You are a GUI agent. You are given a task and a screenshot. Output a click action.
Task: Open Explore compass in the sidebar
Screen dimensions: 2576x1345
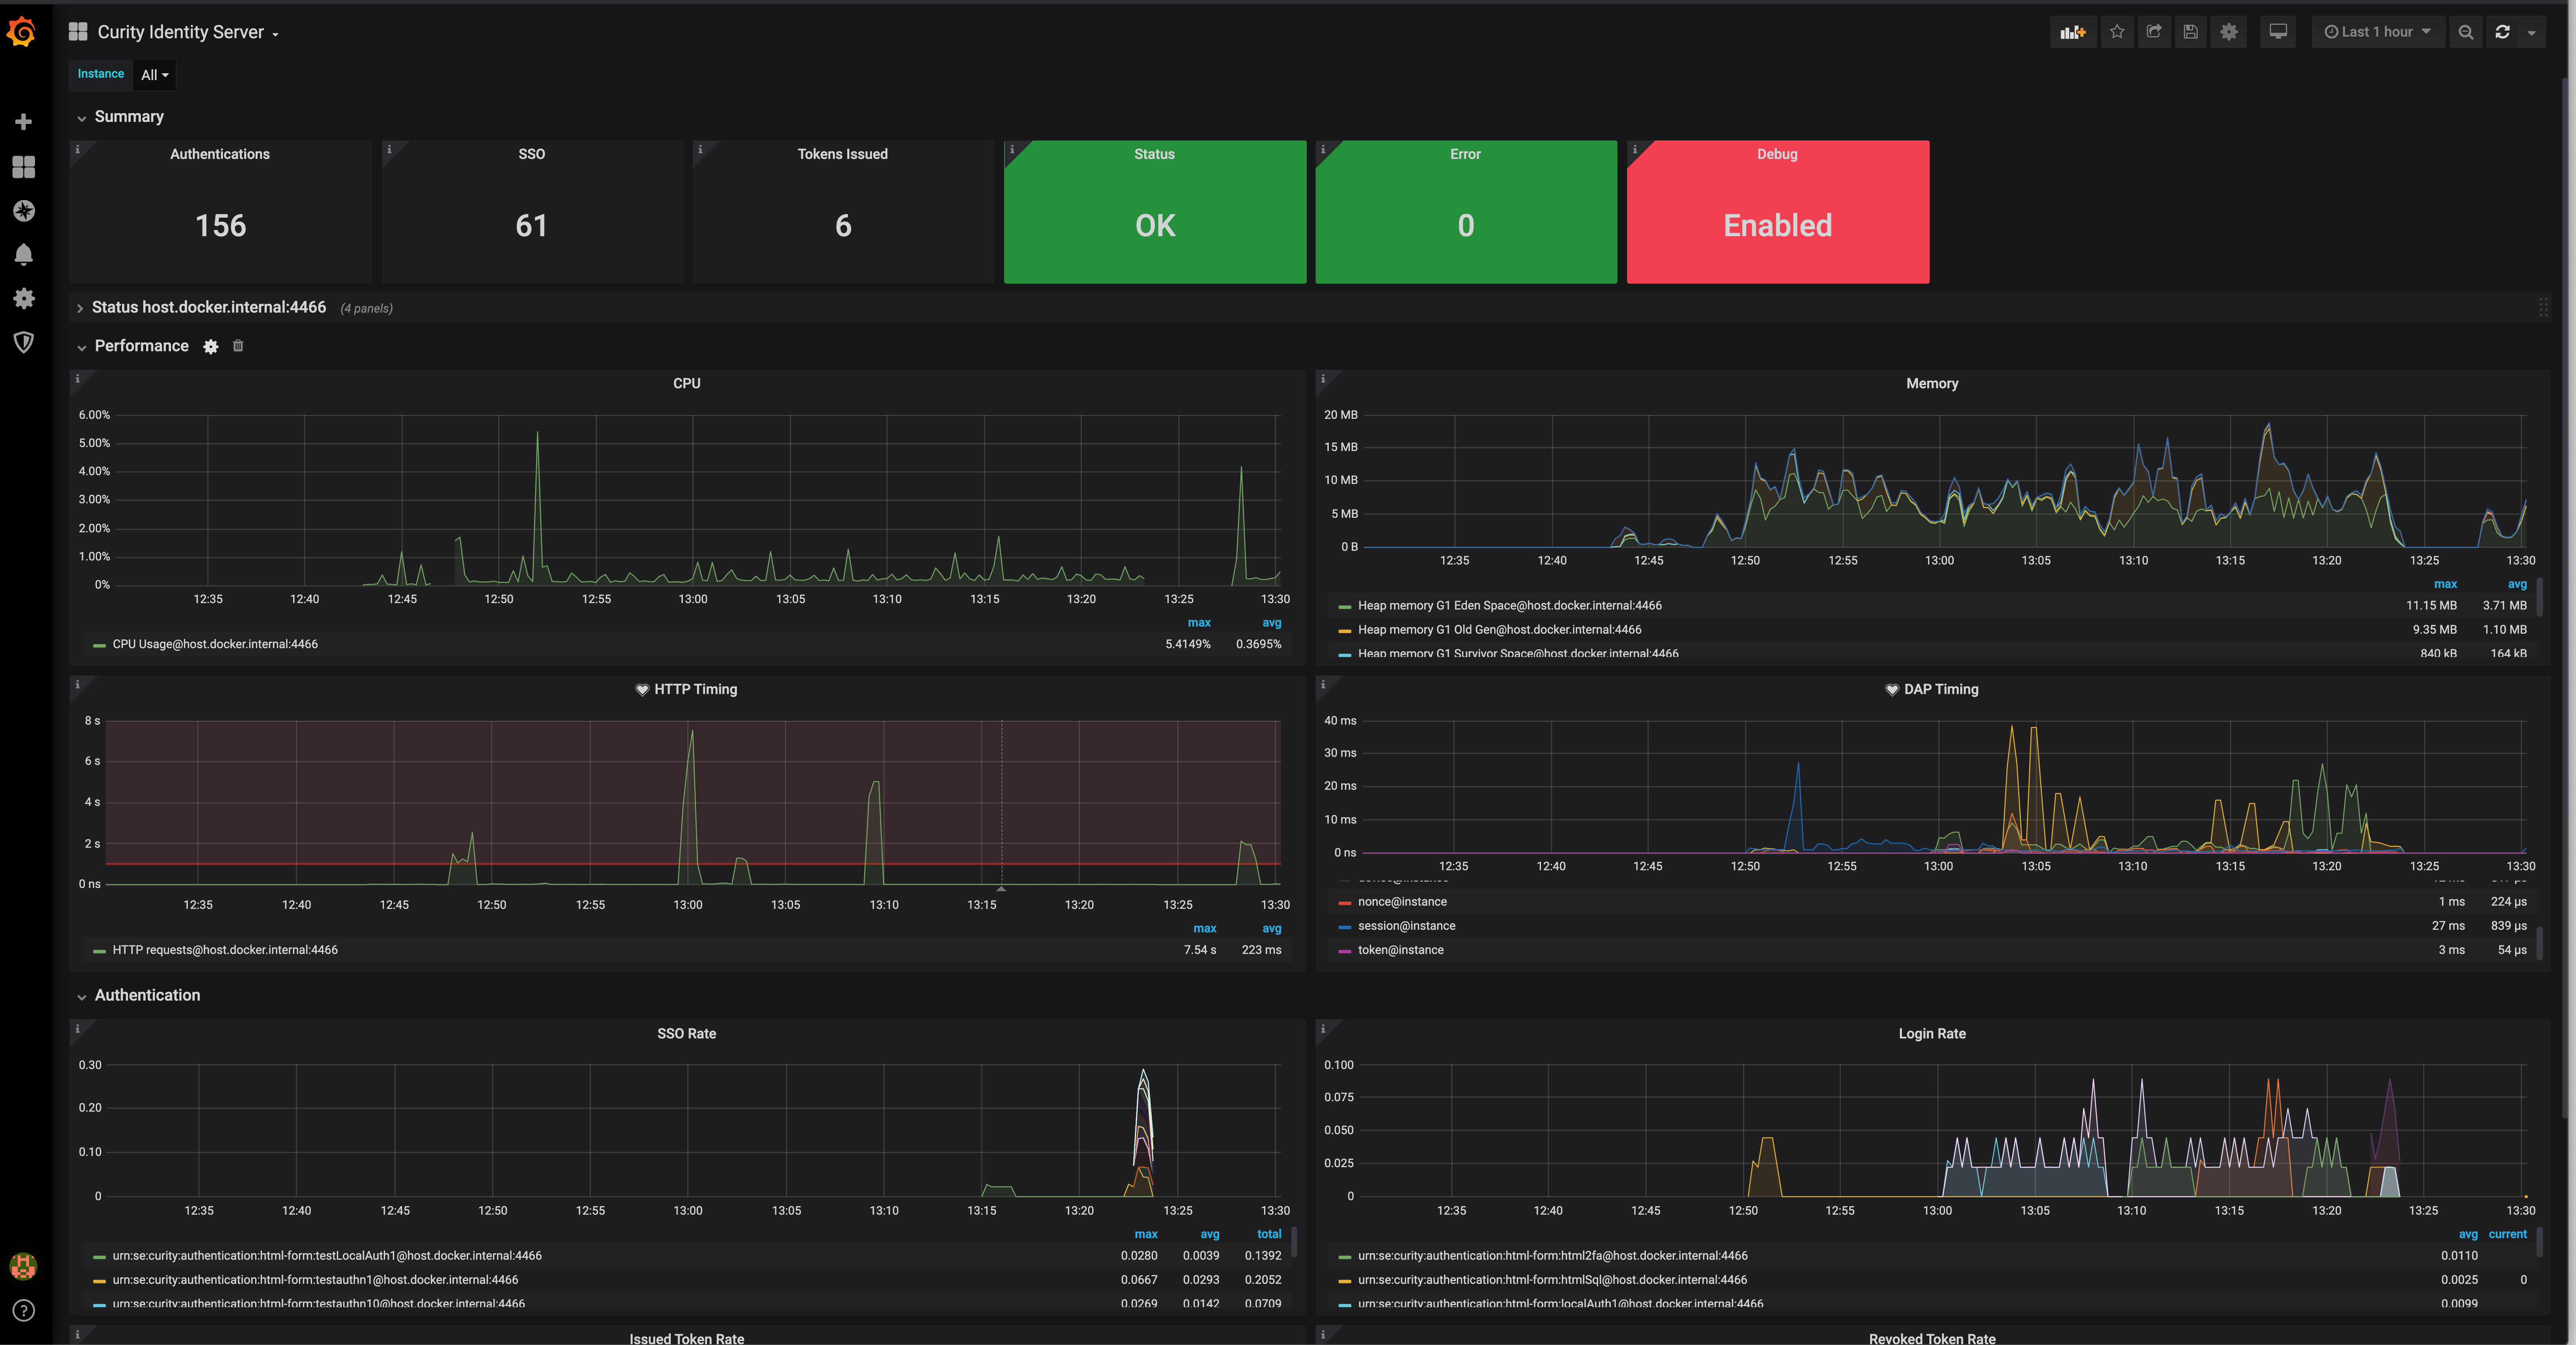24,211
